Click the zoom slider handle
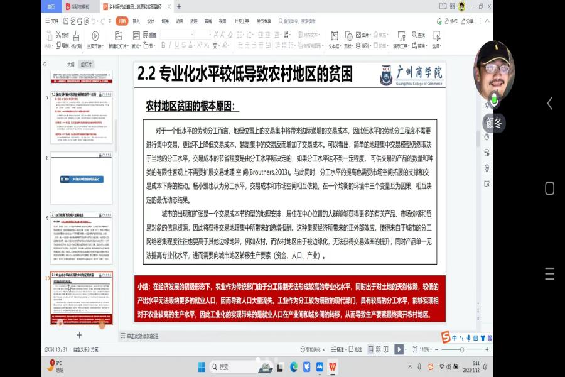 462,349
